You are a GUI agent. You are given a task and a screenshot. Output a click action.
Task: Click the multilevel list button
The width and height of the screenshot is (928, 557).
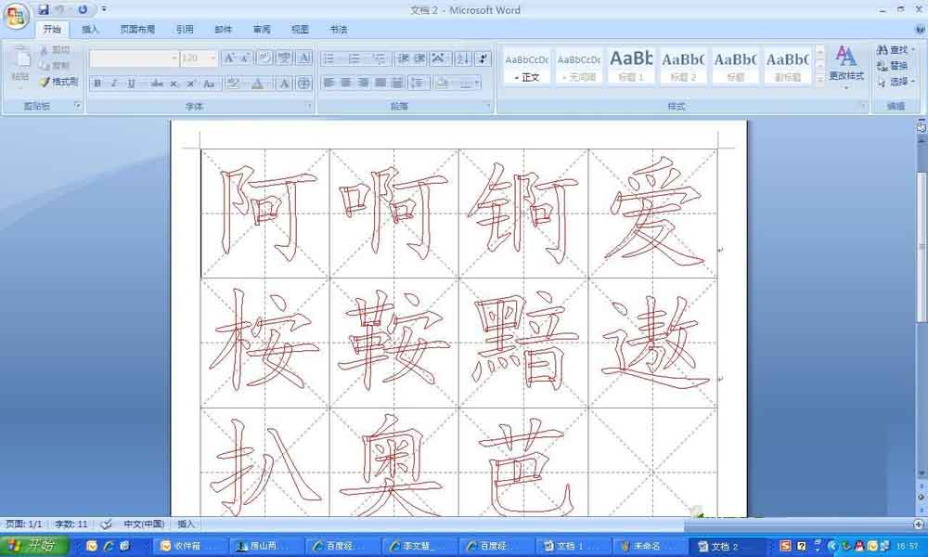(380, 58)
